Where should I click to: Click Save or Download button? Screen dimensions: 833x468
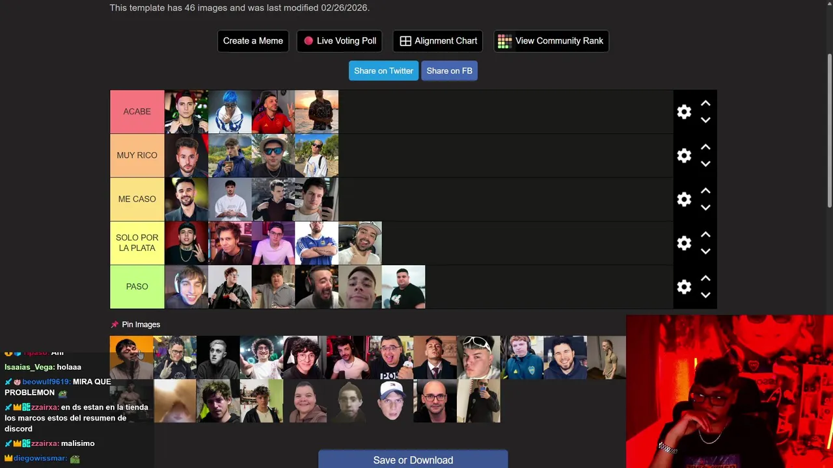click(x=413, y=459)
